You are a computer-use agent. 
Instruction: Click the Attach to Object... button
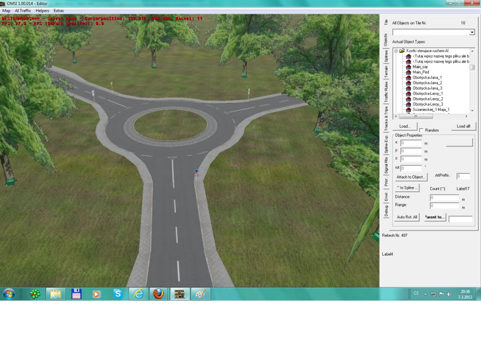point(411,177)
